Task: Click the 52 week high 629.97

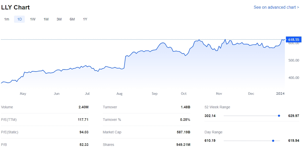Action: [x=294, y=116]
